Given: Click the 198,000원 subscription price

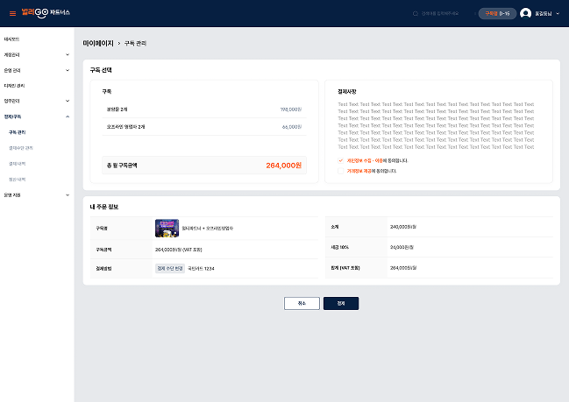Looking at the screenshot, I should coord(291,109).
